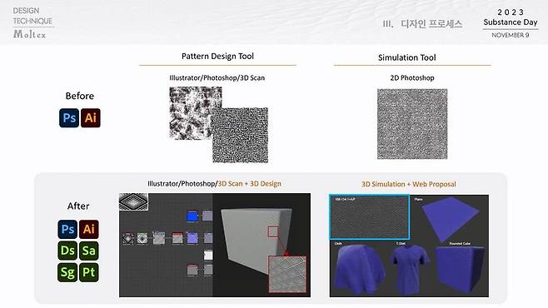Click the NOVEMBER 9 date text
This screenshot has width=548, height=308.
pyautogui.click(x=511, y=35)
